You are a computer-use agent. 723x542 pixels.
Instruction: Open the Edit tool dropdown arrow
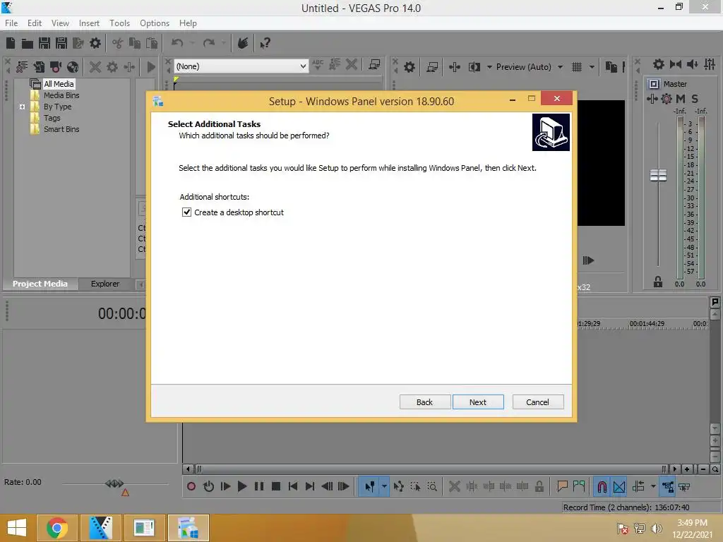pyautogui.click(x=384, y=487)
